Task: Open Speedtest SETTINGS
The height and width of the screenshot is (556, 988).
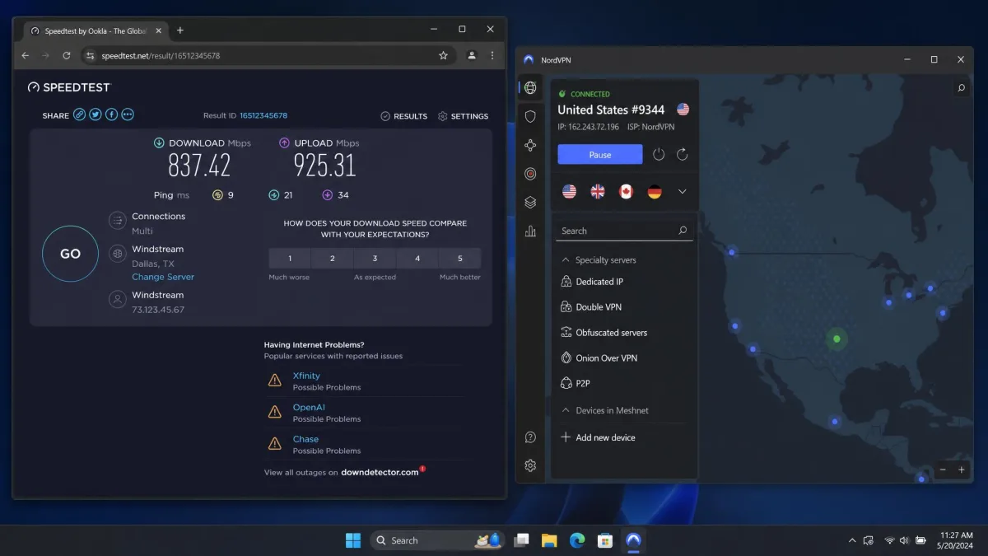Action: coord(463,116)
